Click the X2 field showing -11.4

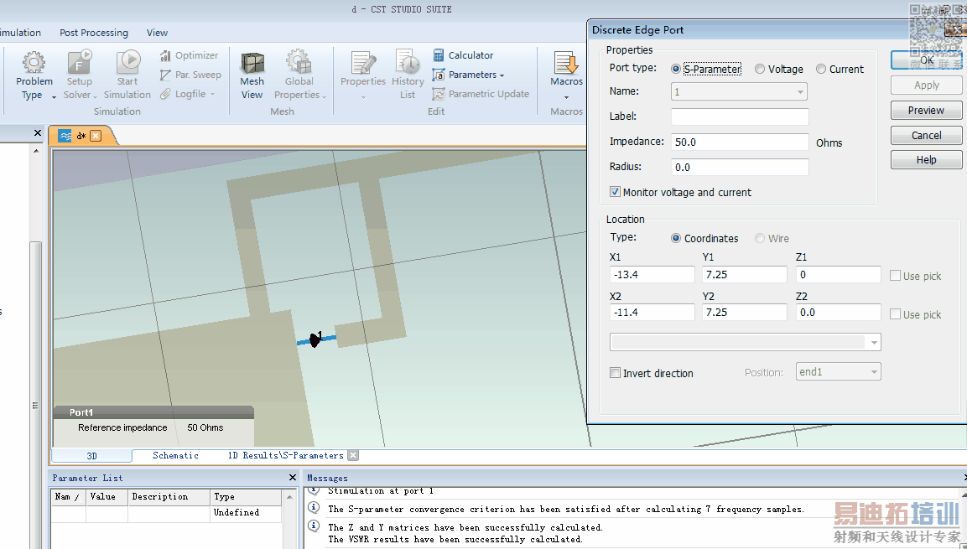[x=652, y=313]
